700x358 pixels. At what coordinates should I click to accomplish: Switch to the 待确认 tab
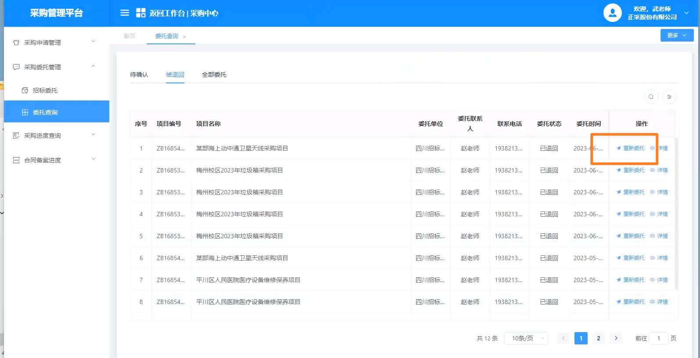coord(139,75)
